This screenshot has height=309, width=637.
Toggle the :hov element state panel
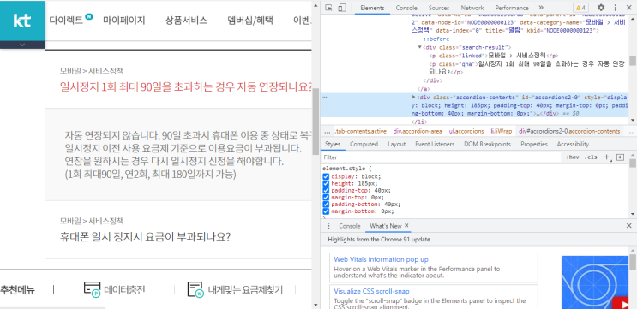572,157
